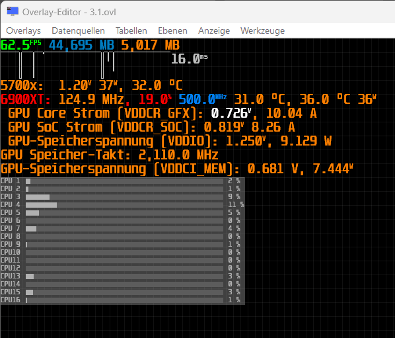This screenshot has height=338, width=395.
Task: Select the blue 500.0 MHz value
Action: [203, 99]
